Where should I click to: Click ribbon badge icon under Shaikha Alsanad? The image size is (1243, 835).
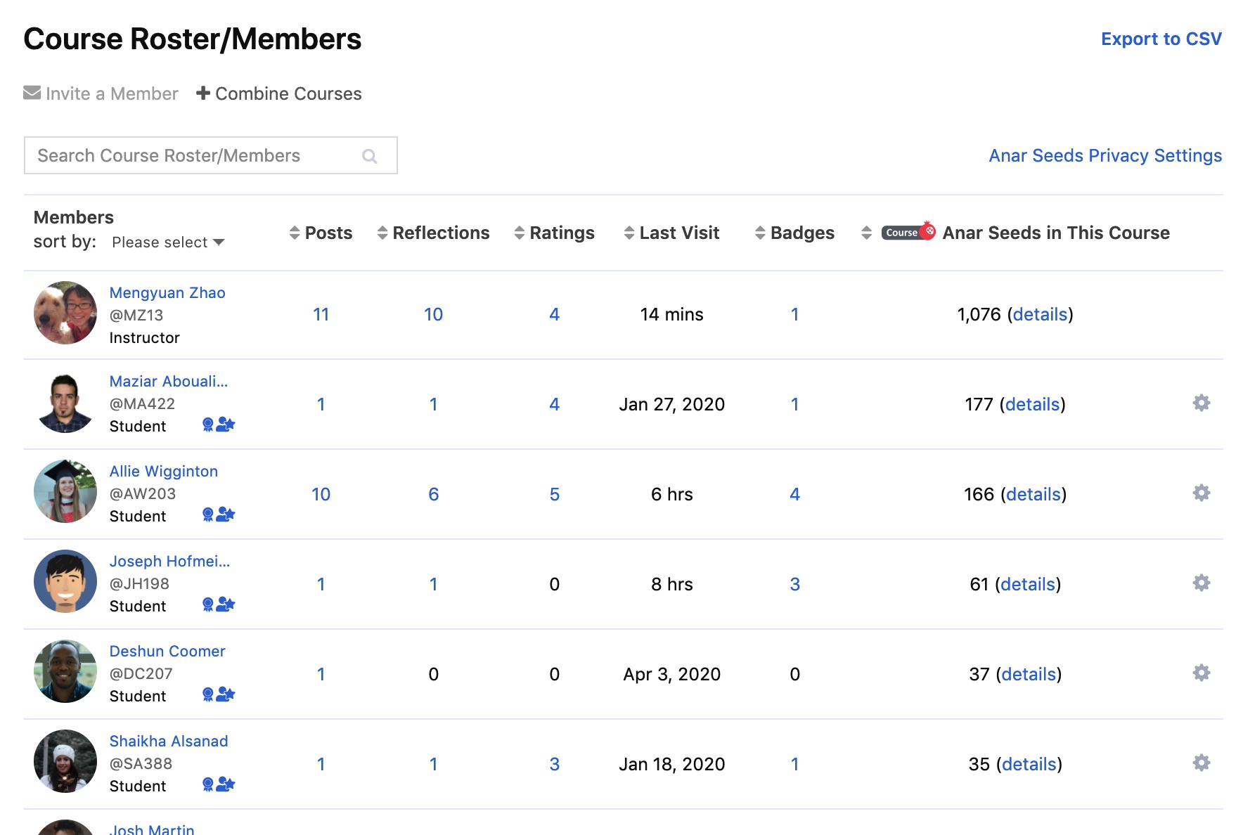pos(207,784)
